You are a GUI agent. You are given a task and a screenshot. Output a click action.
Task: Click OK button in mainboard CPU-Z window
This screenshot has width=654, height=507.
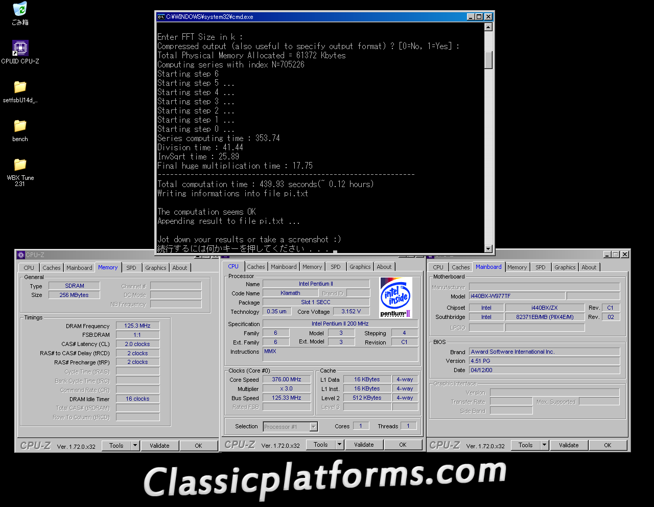click(608, 445)
